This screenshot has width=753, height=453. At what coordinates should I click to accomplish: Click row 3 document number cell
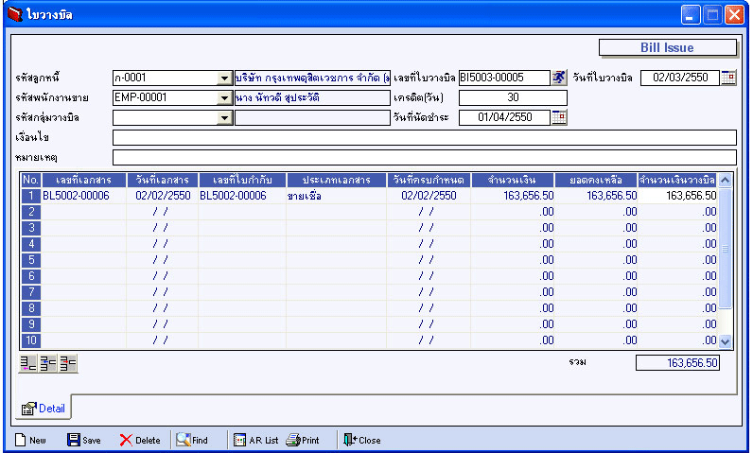pos(84,228)
